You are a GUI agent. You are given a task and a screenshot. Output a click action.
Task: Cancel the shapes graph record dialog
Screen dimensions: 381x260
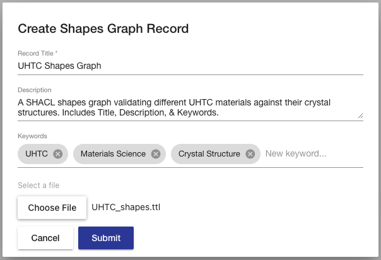[x=45, y=238]
